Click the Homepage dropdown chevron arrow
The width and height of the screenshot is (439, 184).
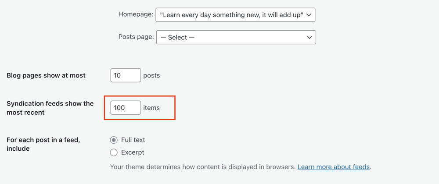309,14
